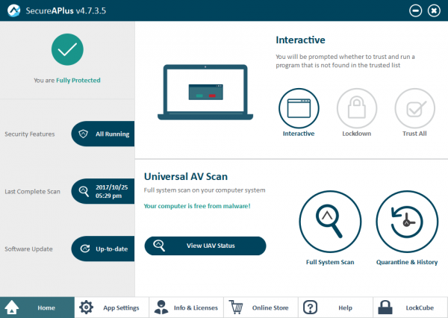This screenshot has width=448, height=318.
Task: Minimize the SecureAPlus window
Action: pyautogui.click(x=415, y=11)
